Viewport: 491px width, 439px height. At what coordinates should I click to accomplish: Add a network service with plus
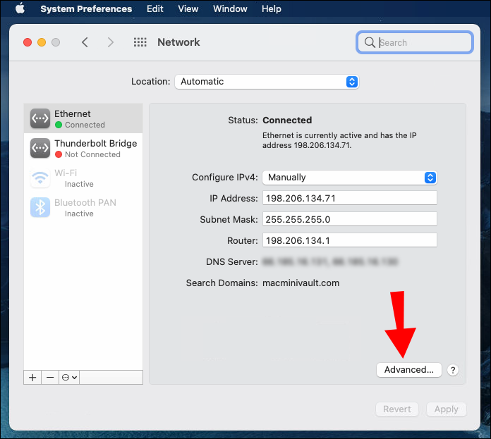32,378
